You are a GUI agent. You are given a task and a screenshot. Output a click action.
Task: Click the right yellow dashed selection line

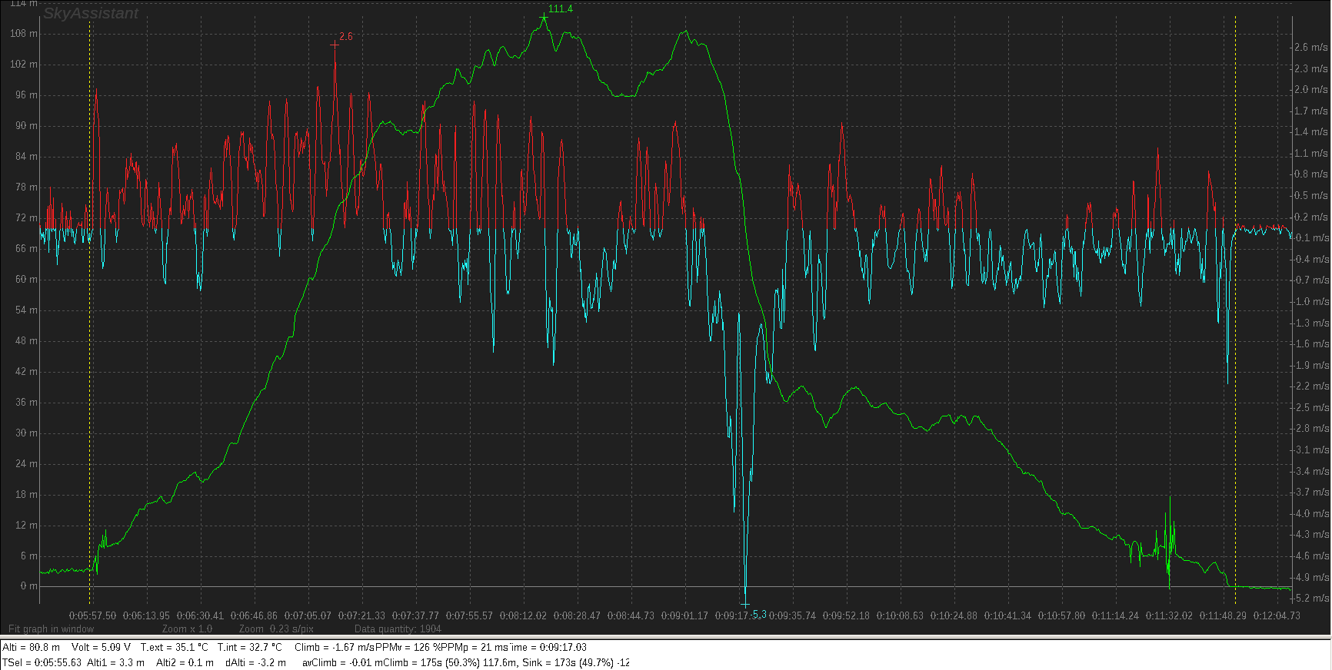click(1235, 307)
